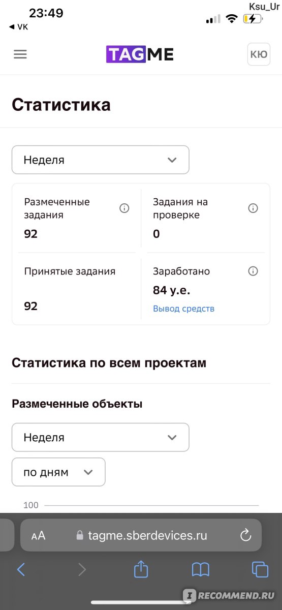Show info for Задания на проверке
This screenshot has width=282, height=610.
(253, 208)
